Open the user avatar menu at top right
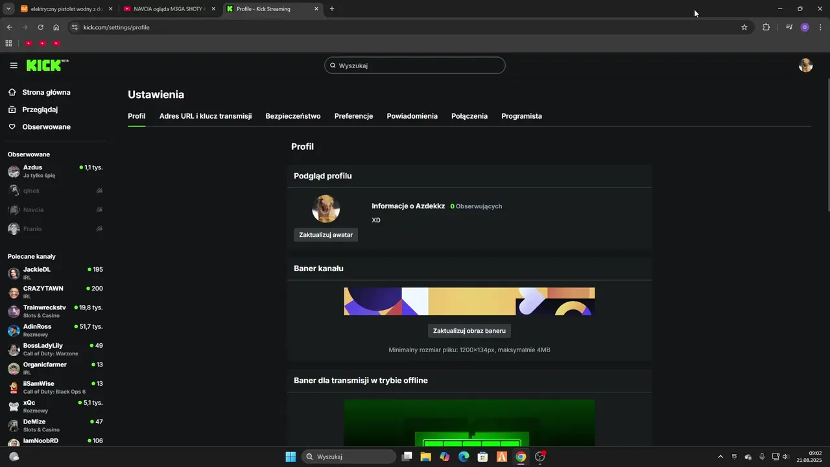This screenshot has height=467, width=830. 805,66
